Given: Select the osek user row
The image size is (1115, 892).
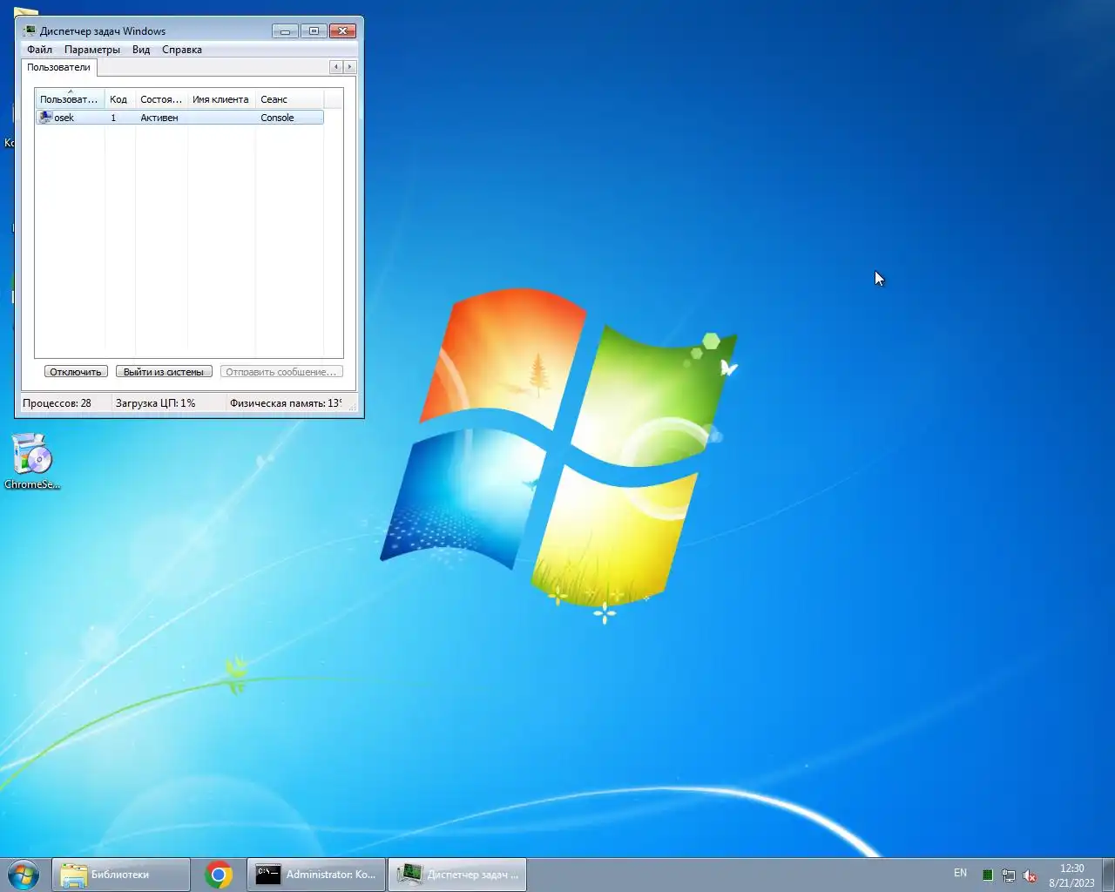Looking at the screenshot, I should 179,118.
